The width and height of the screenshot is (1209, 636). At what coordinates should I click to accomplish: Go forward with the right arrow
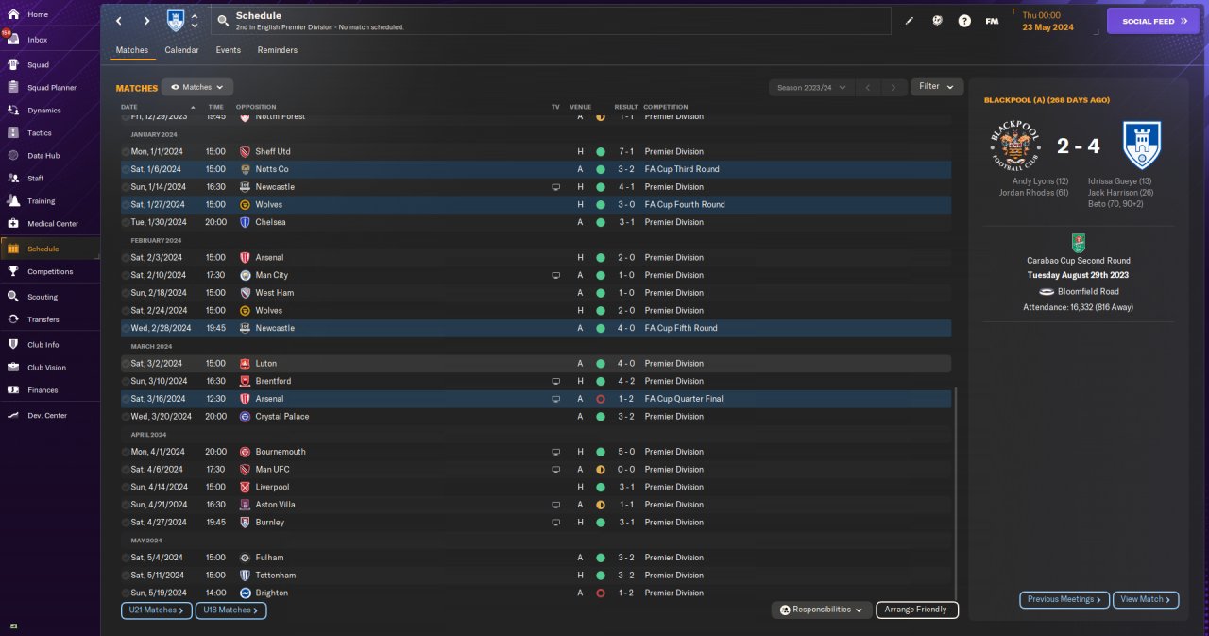point(146,21)
